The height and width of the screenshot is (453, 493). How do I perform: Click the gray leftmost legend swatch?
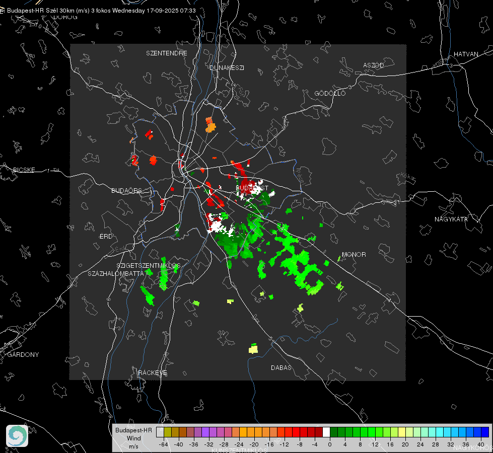[160, 432]
